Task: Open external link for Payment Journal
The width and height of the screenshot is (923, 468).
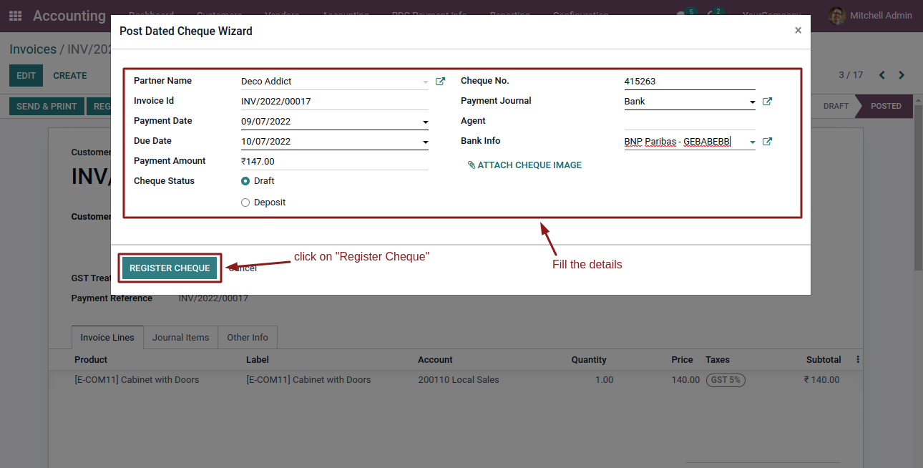Action: [x=767, y=102]
